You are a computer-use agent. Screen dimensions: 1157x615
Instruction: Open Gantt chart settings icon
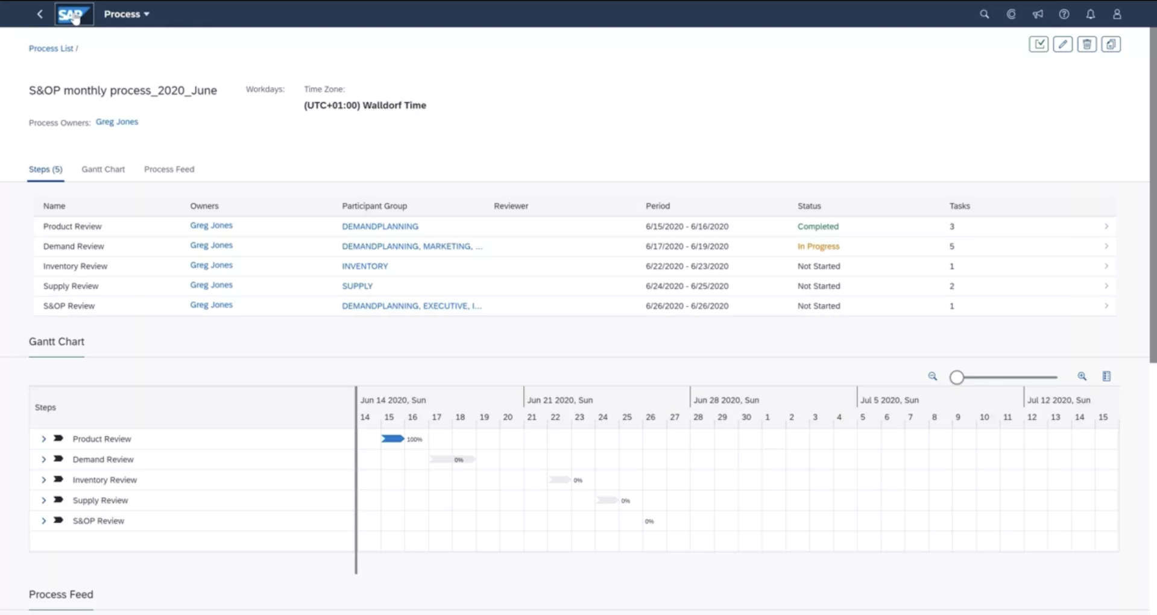1106,376
